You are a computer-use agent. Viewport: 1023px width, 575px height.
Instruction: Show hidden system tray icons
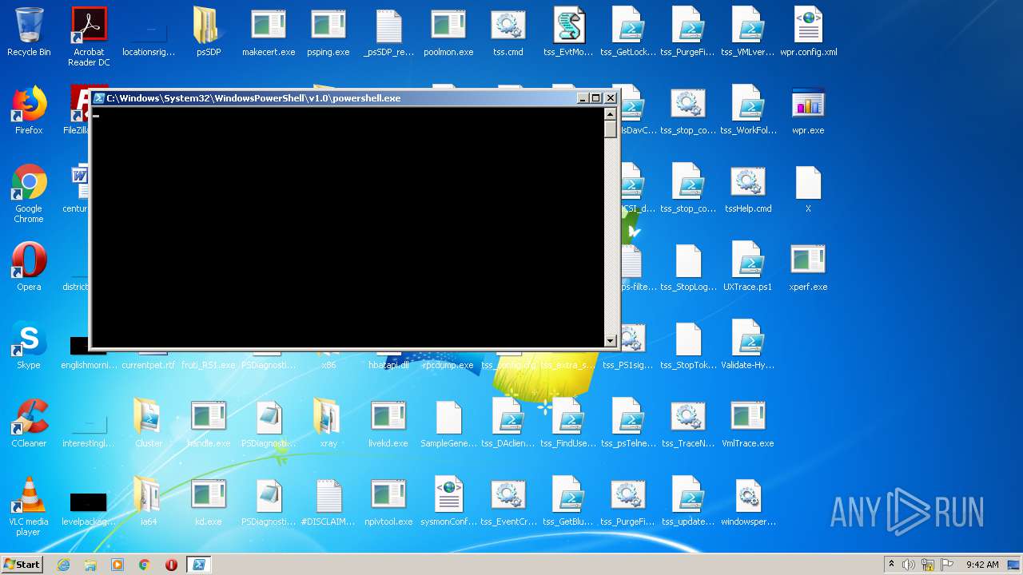click(x=891, y=564)
